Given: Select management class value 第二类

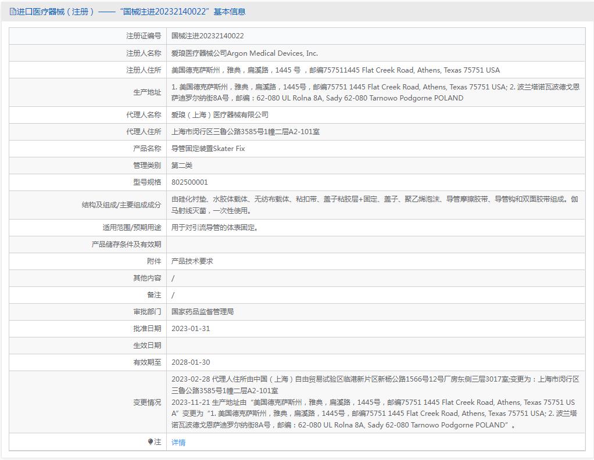Looking at the screenshot, I should click(182, 166).
